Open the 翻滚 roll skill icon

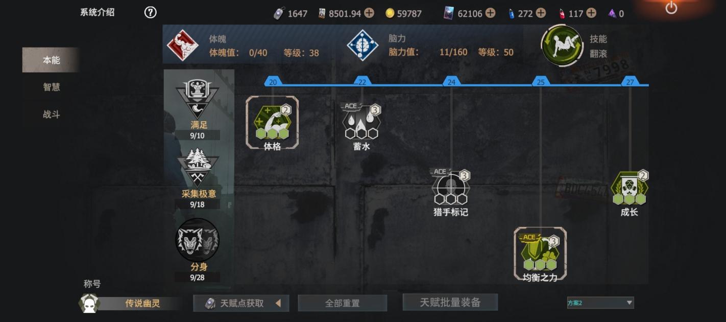tap(562, 46)
